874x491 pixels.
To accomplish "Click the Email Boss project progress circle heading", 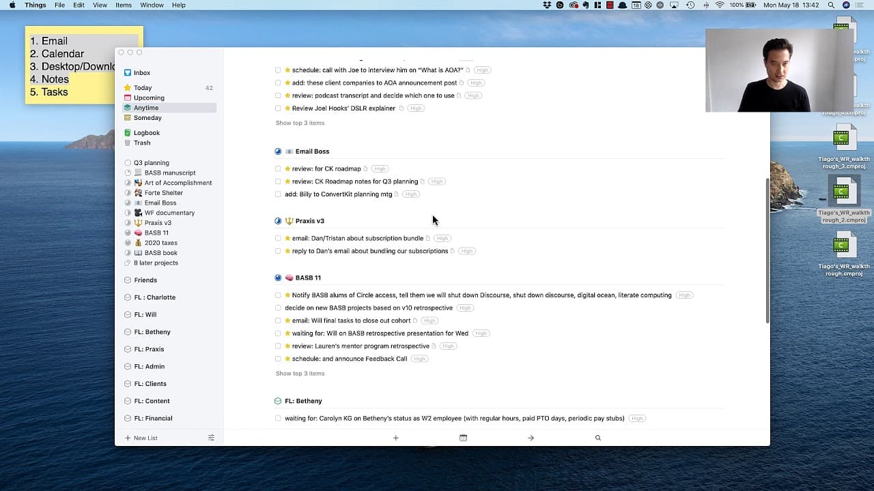I will click(278, 151).
